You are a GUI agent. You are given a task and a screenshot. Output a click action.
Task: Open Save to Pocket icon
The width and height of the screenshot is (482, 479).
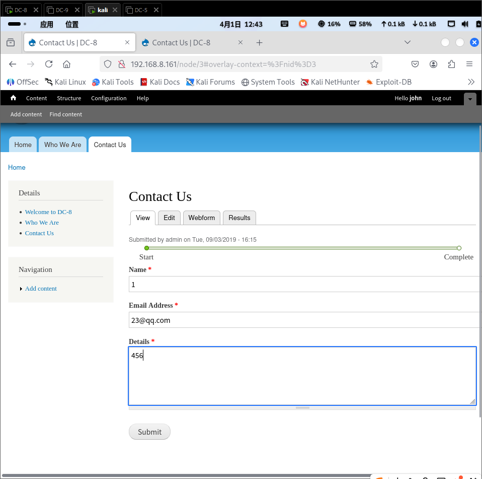[415, 64]
